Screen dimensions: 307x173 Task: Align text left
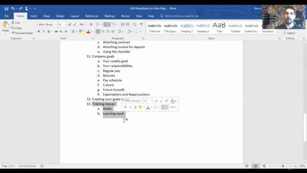point(98,31)
